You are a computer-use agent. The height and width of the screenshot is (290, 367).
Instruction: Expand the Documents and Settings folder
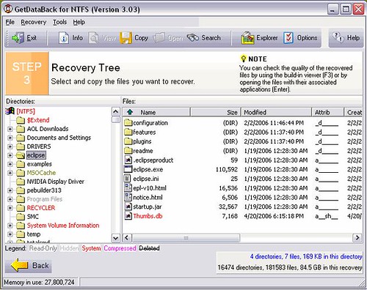(x=10, y=138)
